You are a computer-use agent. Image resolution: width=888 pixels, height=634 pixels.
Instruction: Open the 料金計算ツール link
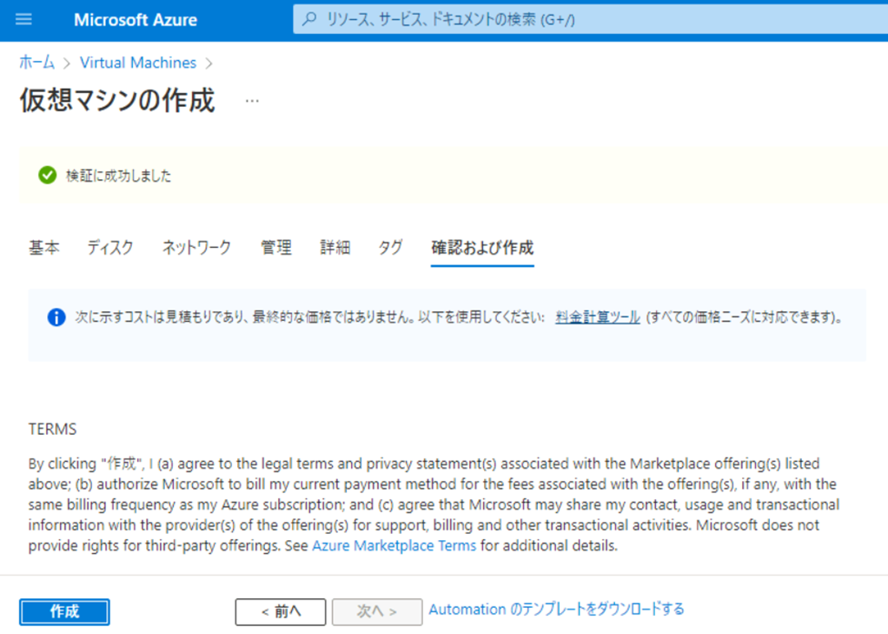[x=598, y=317]
